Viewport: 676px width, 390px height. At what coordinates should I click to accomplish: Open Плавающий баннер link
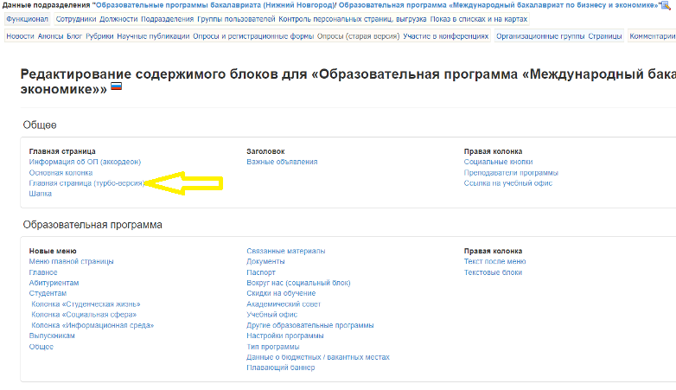pyautogui.click(x=281, y=368)
